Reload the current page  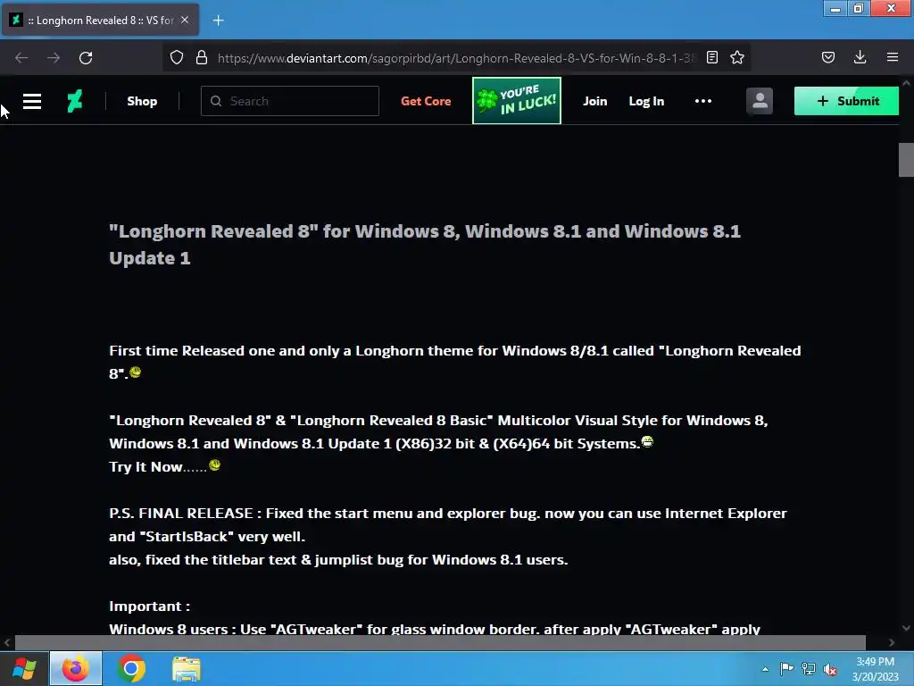[86, 58]
